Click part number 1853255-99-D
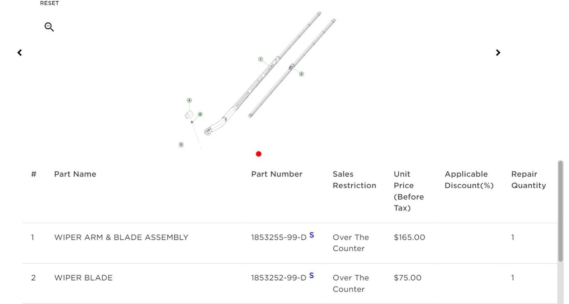 point(279,237)
